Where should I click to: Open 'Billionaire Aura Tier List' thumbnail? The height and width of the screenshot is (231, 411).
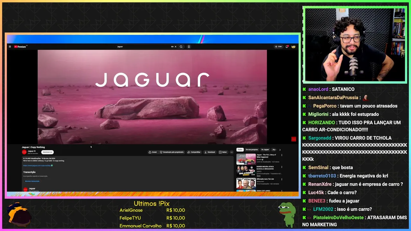point(246,183)
